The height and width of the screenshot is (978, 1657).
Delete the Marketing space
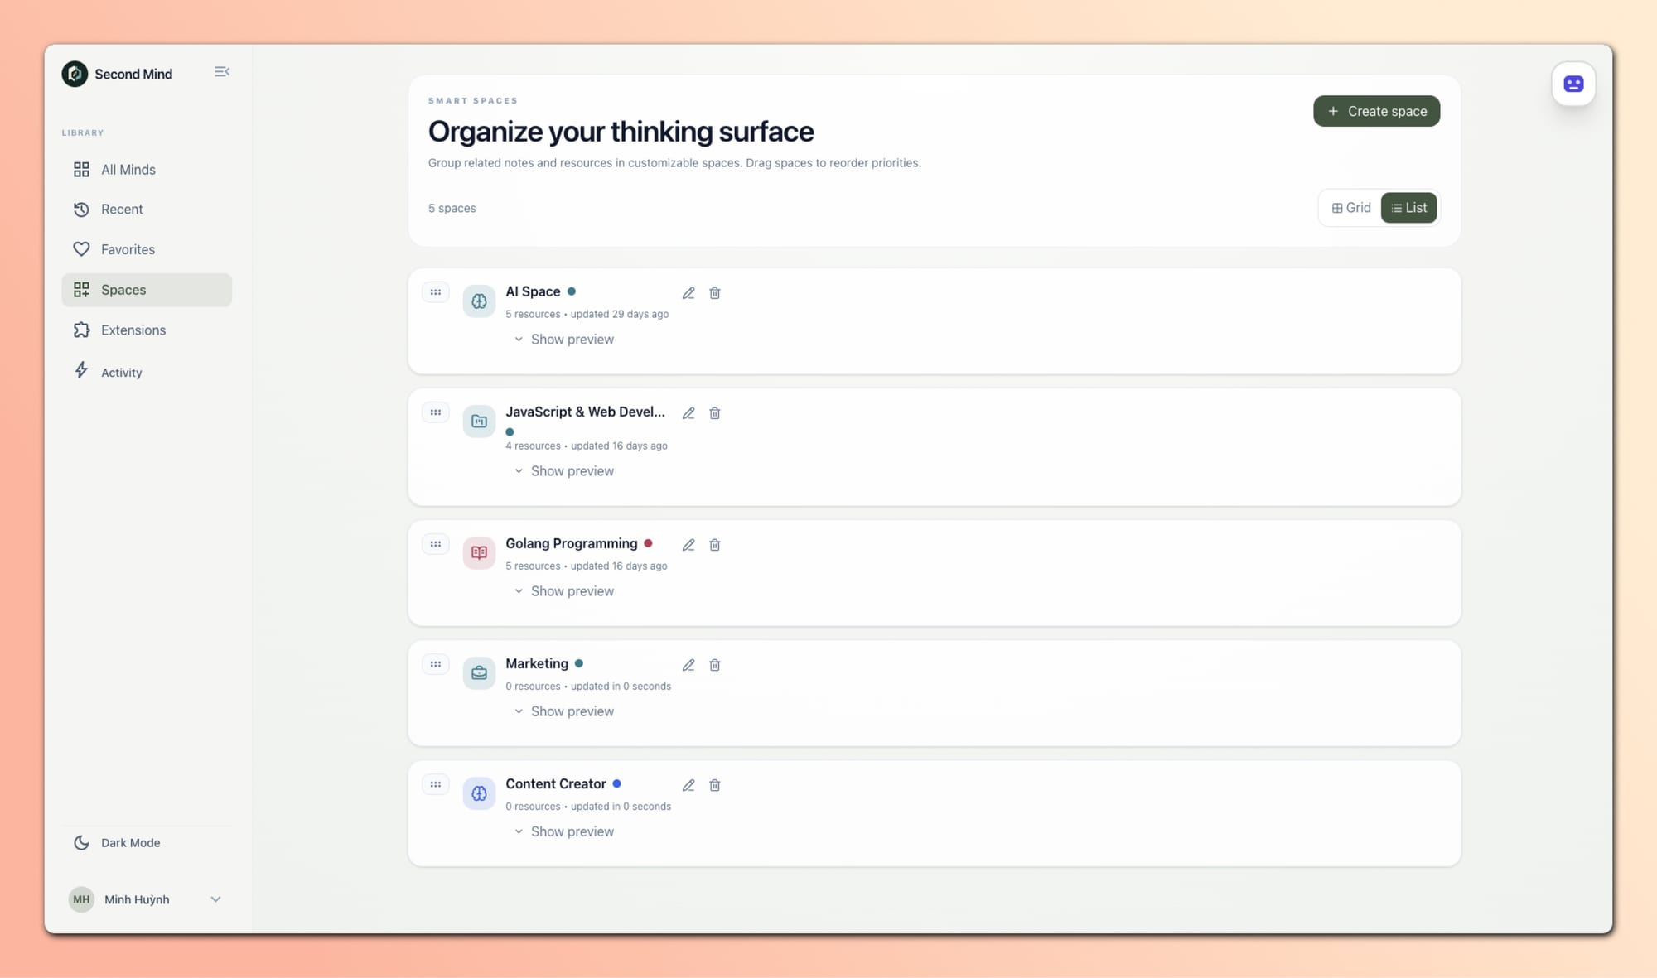[x=715, y=665]
